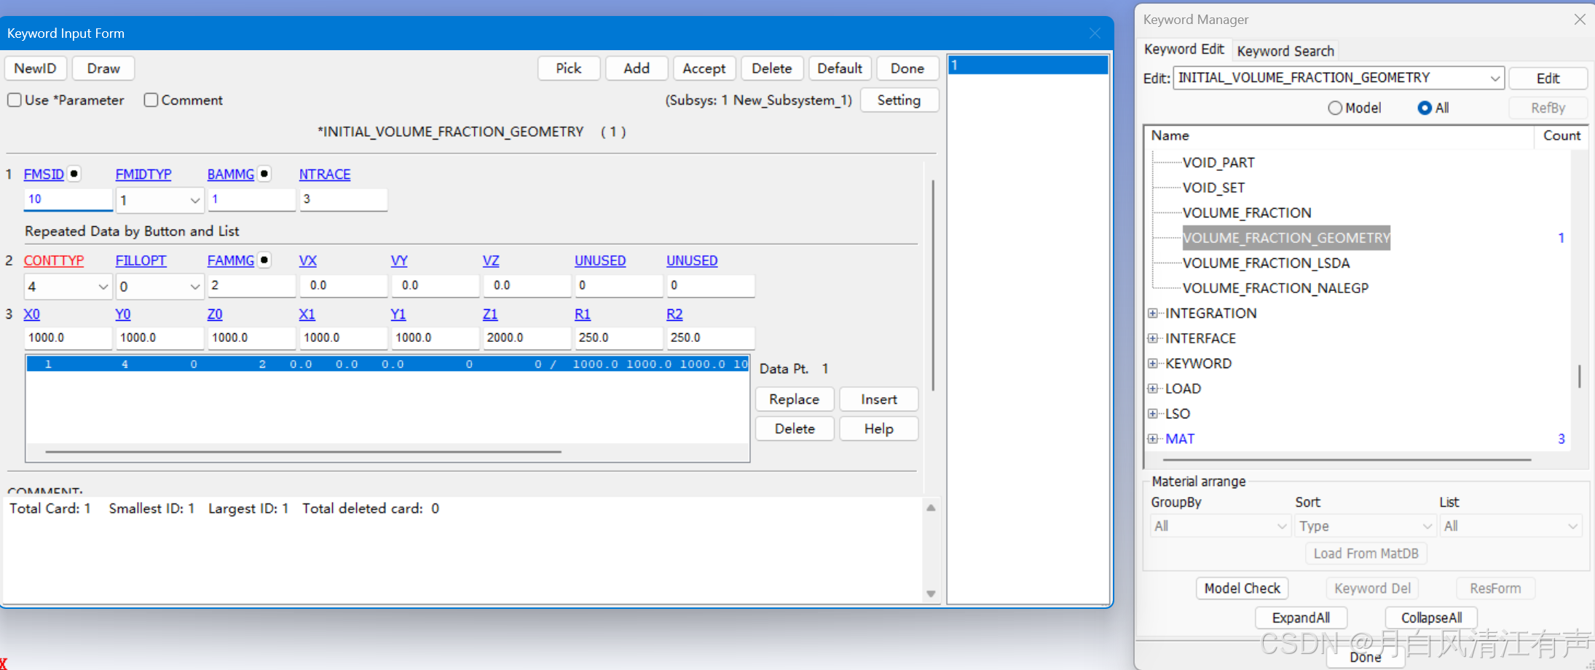The image size is (1595, 670).
Task: Select the Model radio button
Action: (1334, 108)
